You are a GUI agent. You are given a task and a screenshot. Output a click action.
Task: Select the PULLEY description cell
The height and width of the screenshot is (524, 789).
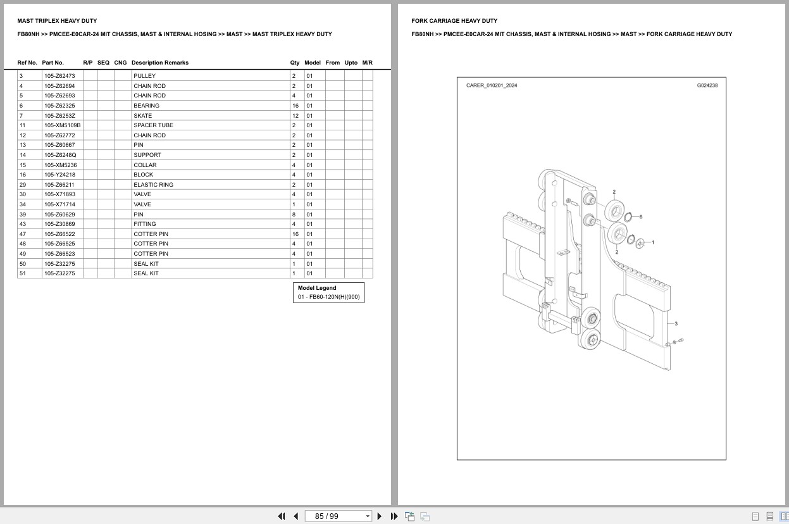(211, 76)
